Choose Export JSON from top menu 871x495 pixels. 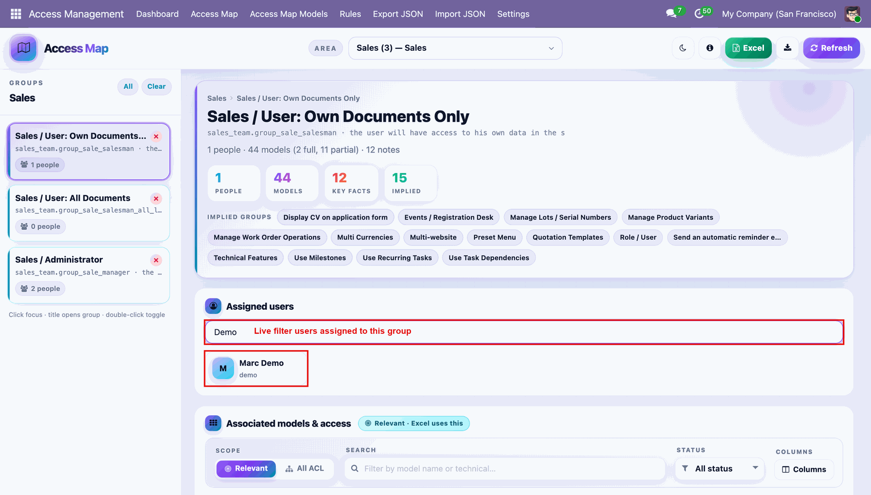tap(398, 14)
